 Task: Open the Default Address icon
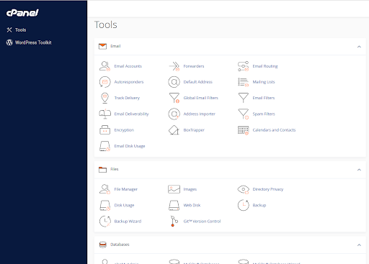pos(174,82)
